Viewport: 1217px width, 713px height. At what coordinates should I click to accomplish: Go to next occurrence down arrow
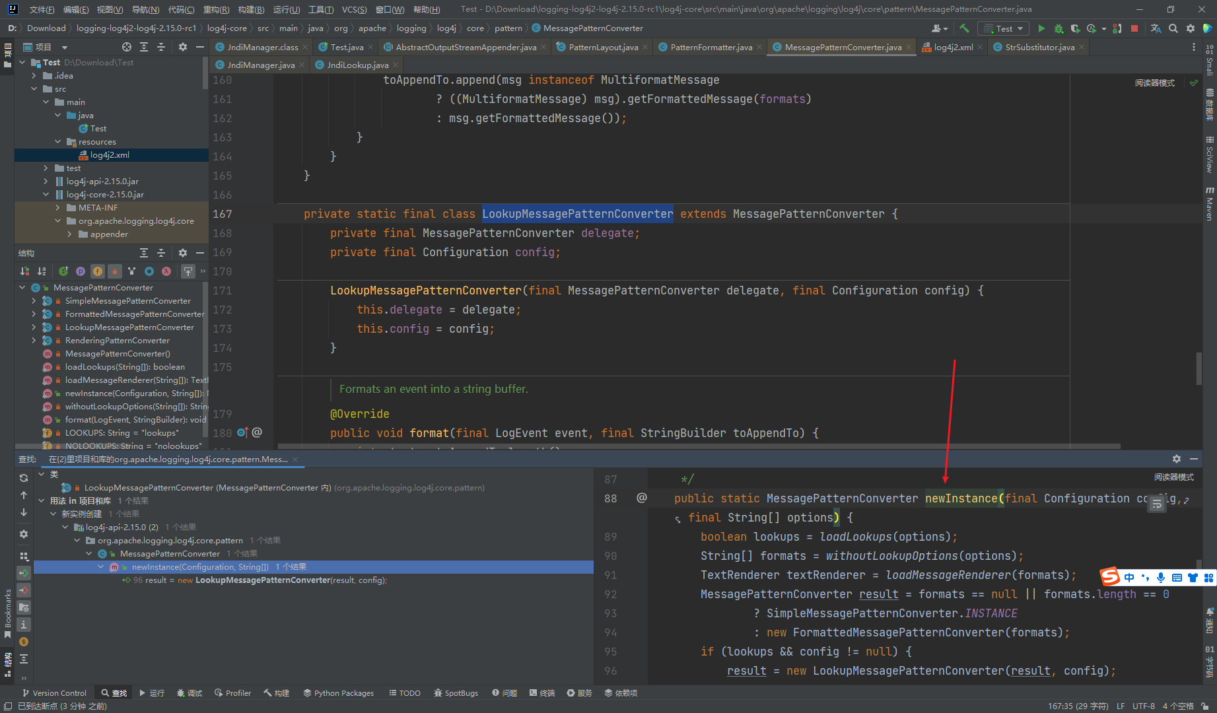(x=24, y=512)
